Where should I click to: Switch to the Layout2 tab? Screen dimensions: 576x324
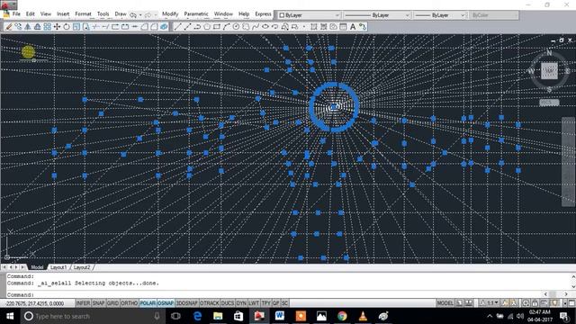[82, 267]
